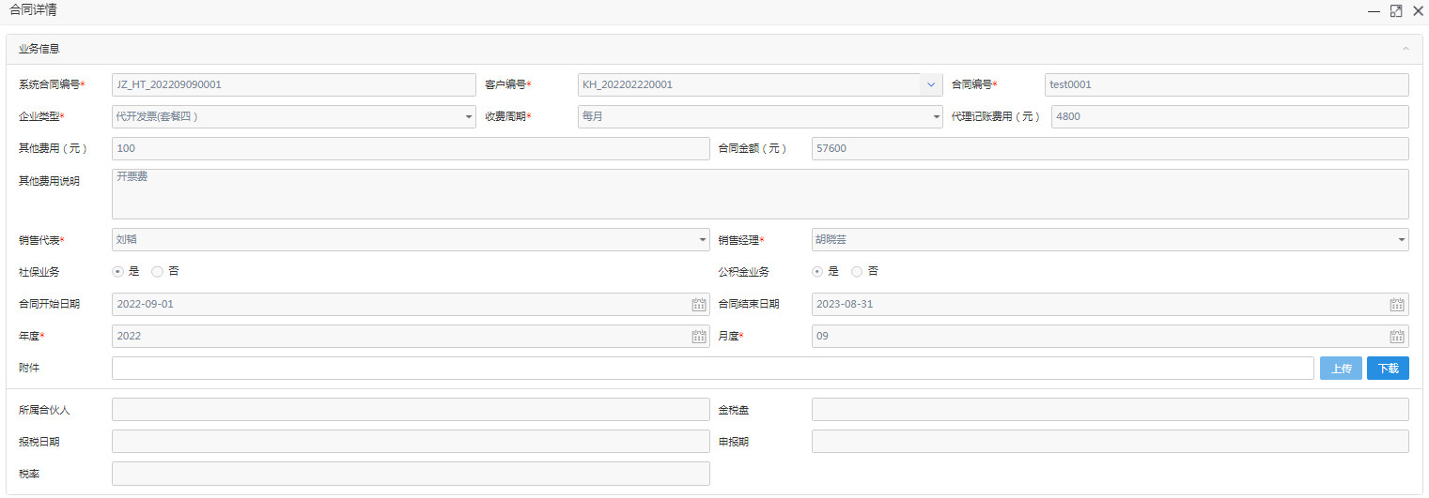Close the 合同详情 dialog
Image resolution: width=1429 pixels, height=498 pixels.
point(1418,11)
